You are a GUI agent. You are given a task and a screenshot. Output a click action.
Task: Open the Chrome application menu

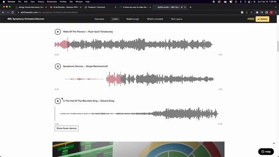pyautogui.click(x=11, y=2)
